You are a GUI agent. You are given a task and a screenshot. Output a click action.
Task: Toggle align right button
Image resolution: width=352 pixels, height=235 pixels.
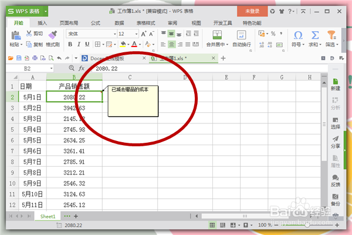pyautogui.click(x=180, y=45)
